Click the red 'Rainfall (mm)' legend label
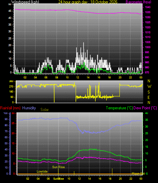Viewport: 158px width, 183px height. pyautogui.click(x=10, y=108)
